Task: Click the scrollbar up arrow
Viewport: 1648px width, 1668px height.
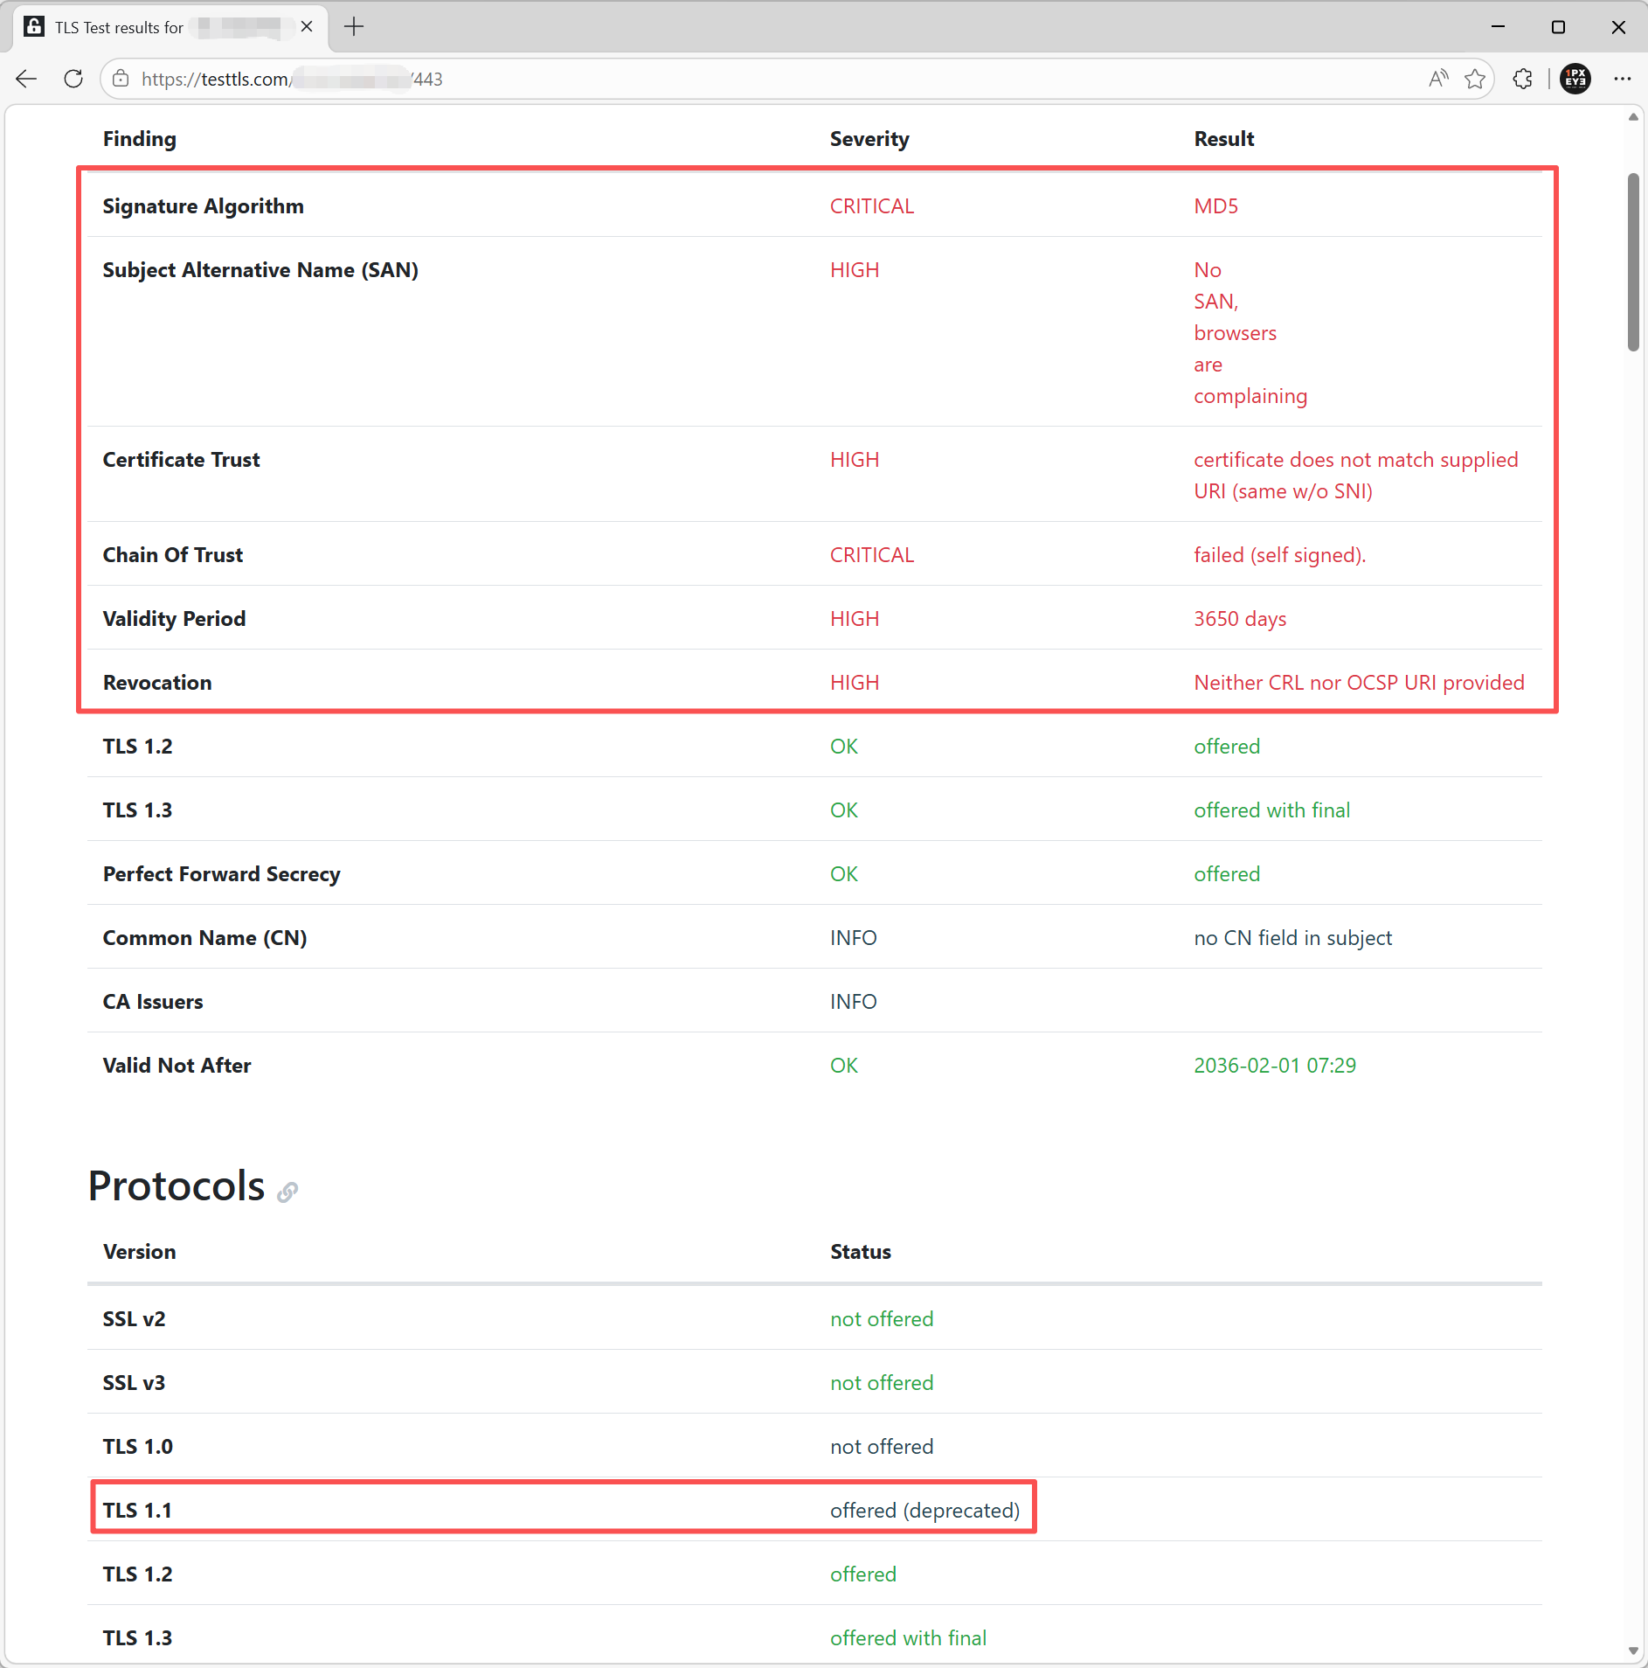Action: coord(1633,117)
